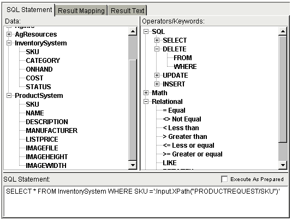This screenshot has width=292, height=221.
Task: Click the Data panel scroll down arrow
Action: [133, 165]
